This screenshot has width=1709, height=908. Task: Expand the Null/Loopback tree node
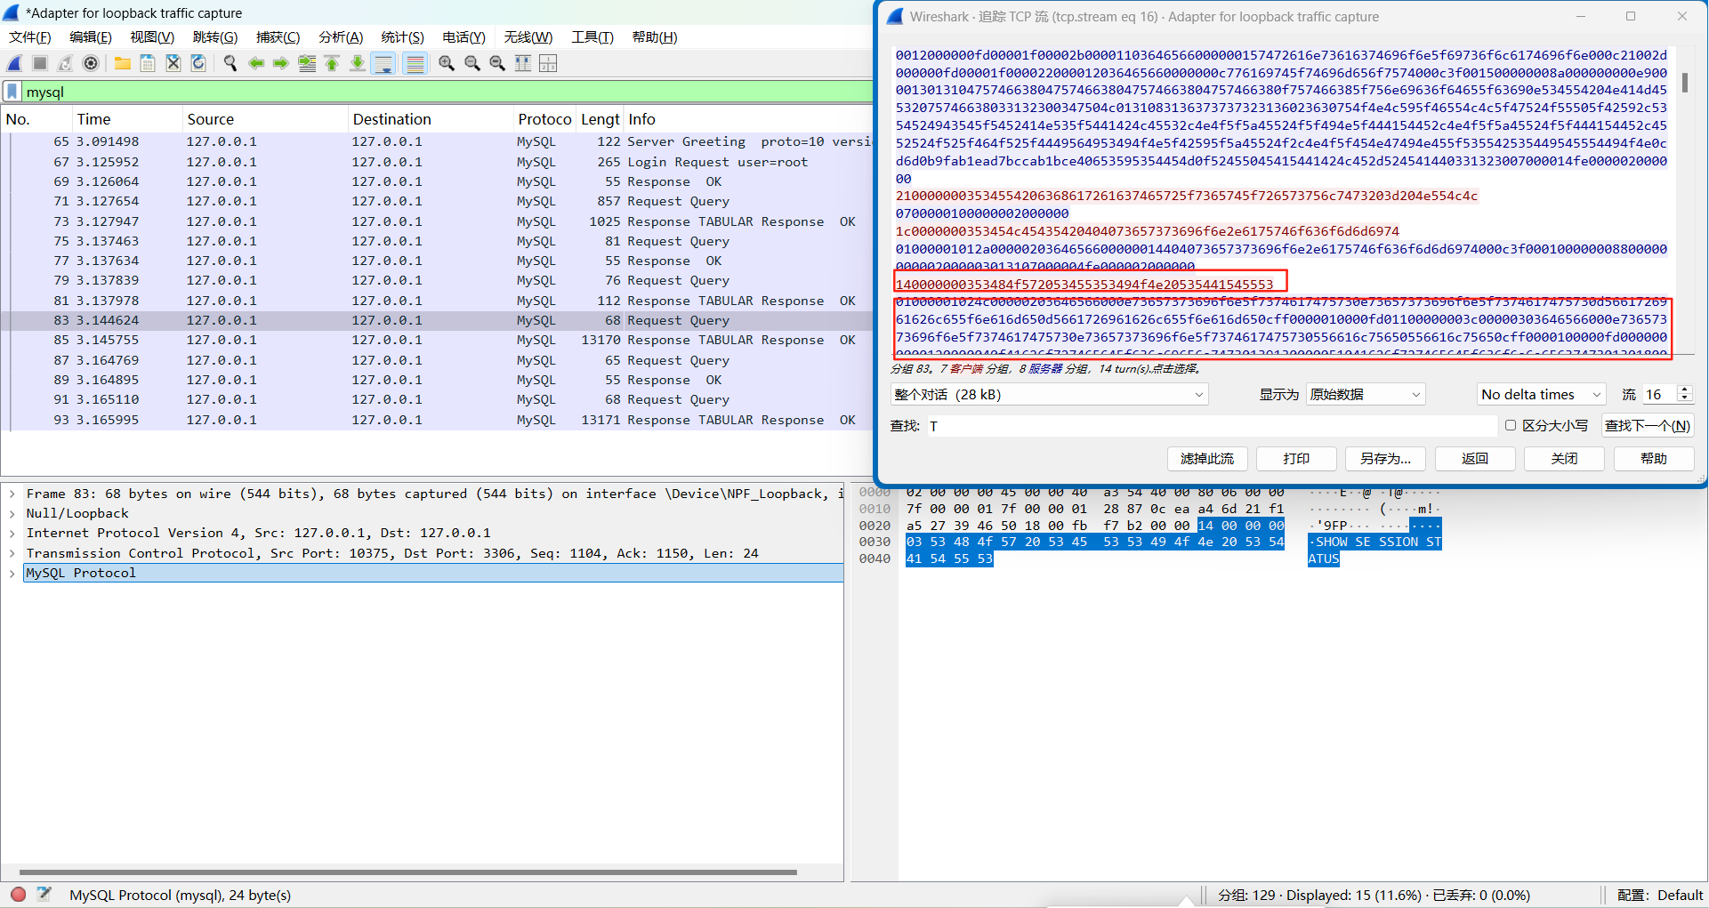pyautogui.click(x=12, y=513)
